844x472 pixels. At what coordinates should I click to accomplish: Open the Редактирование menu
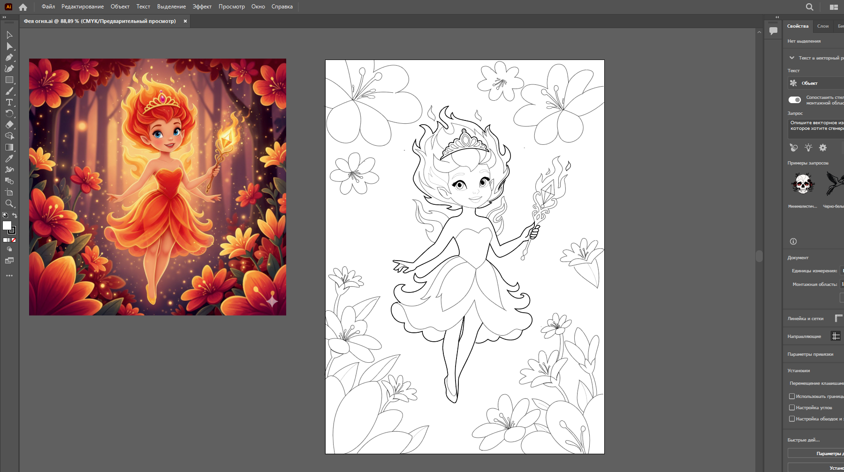pos(83,7)
